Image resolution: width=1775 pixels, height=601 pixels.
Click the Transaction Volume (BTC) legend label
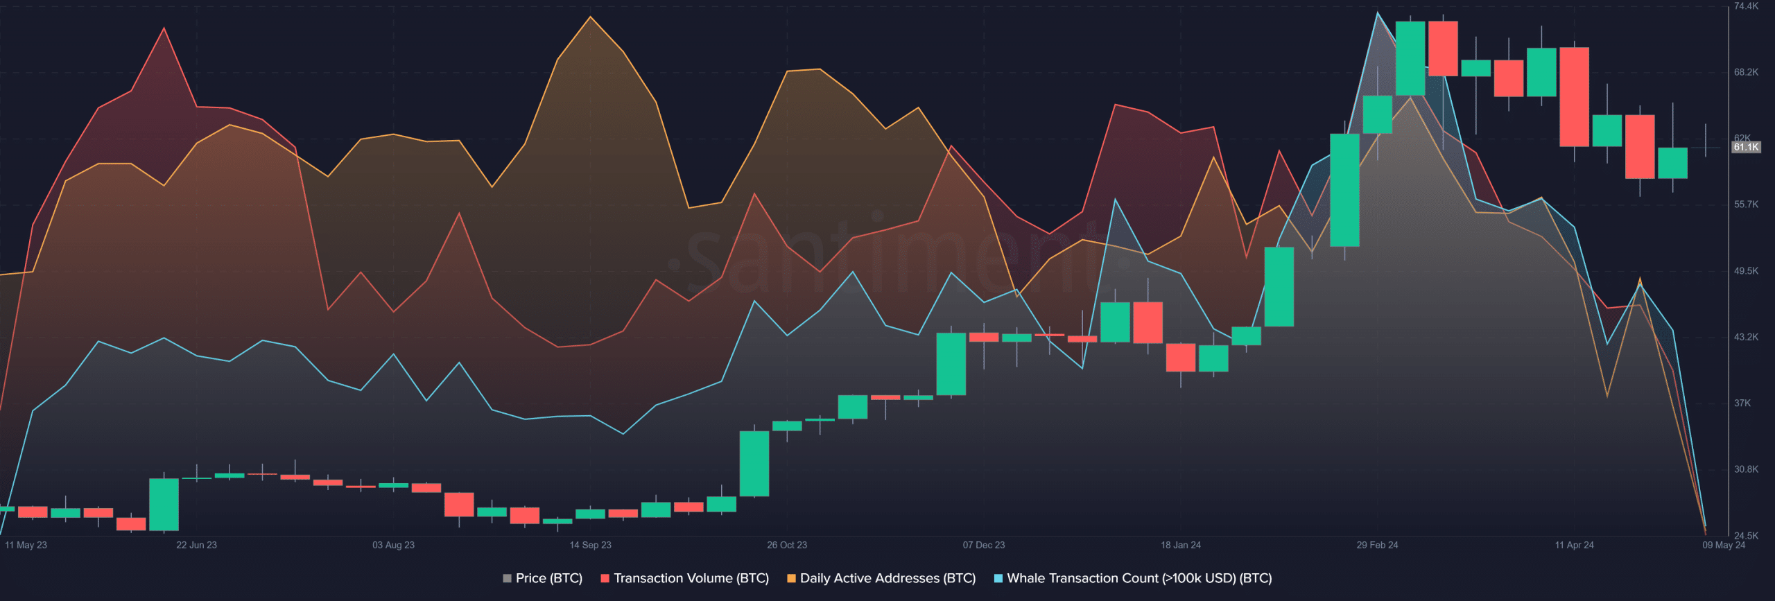pos(691,578)
